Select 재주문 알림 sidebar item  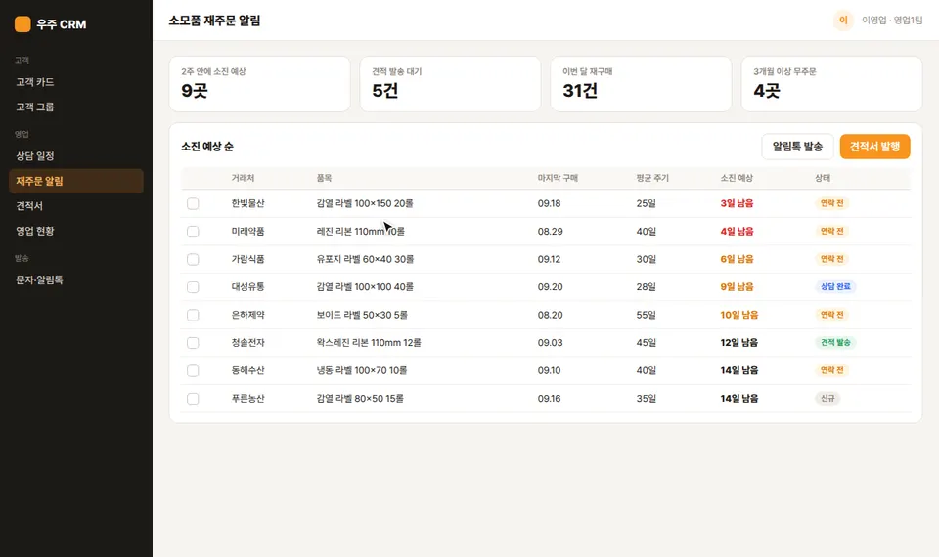pyautogui.click(x=76, y=181)
